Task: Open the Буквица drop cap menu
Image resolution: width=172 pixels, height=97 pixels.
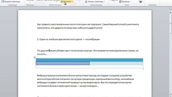Action: 125,2
